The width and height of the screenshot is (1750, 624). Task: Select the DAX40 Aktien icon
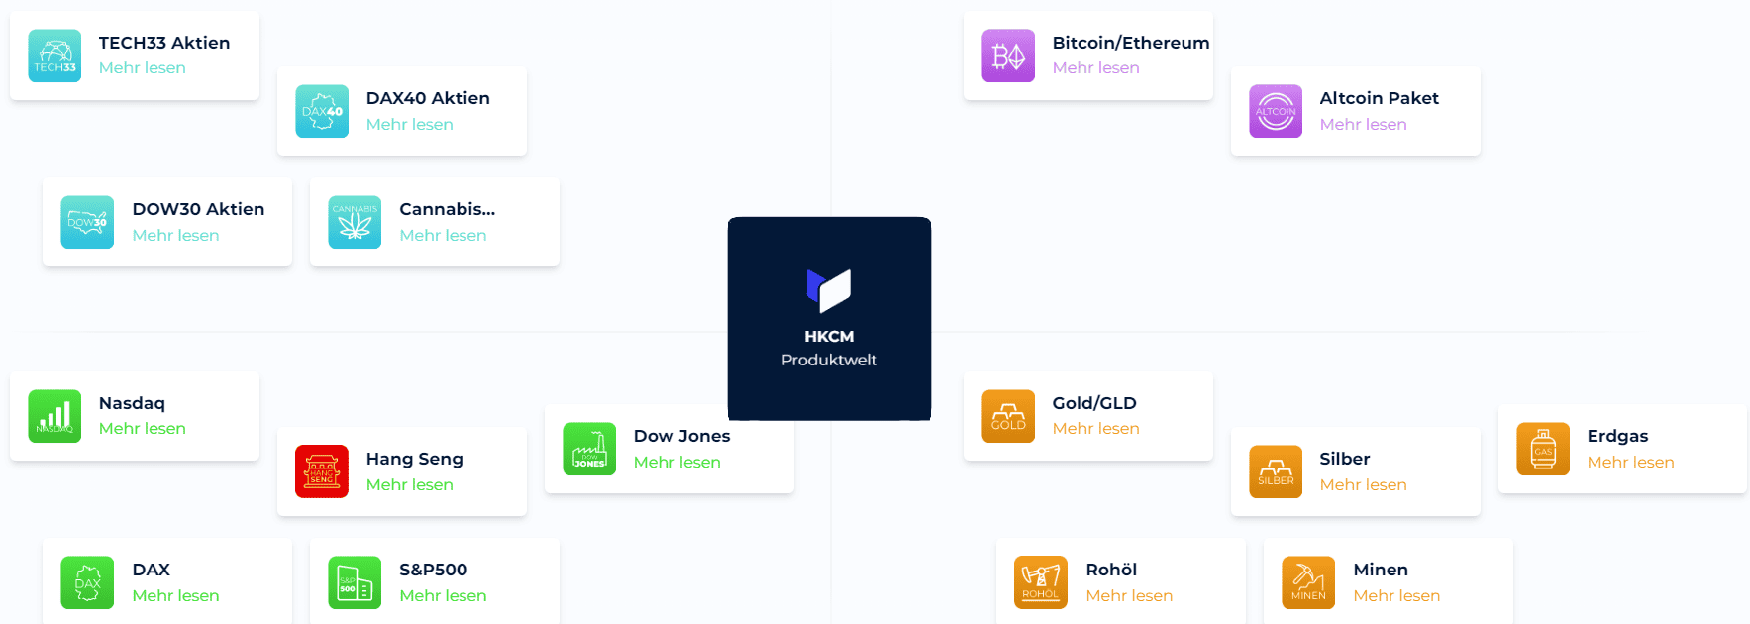click(x=322, y=111)
